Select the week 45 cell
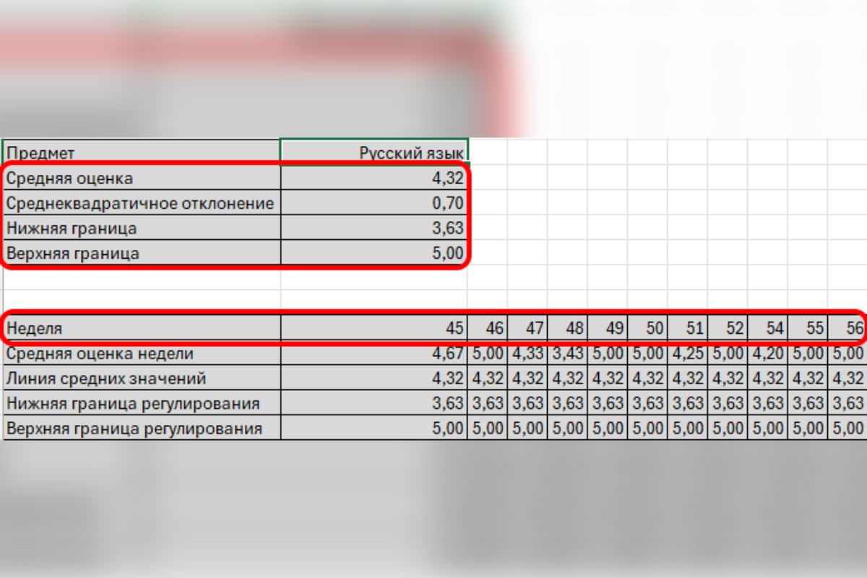This screenshot has width=867, height=578. coord(374,328)
